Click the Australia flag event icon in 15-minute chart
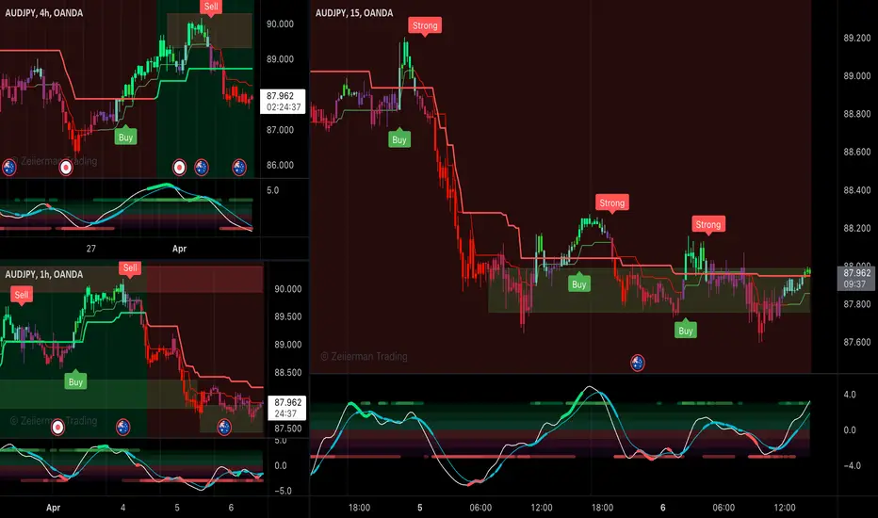 pos(637,363)
